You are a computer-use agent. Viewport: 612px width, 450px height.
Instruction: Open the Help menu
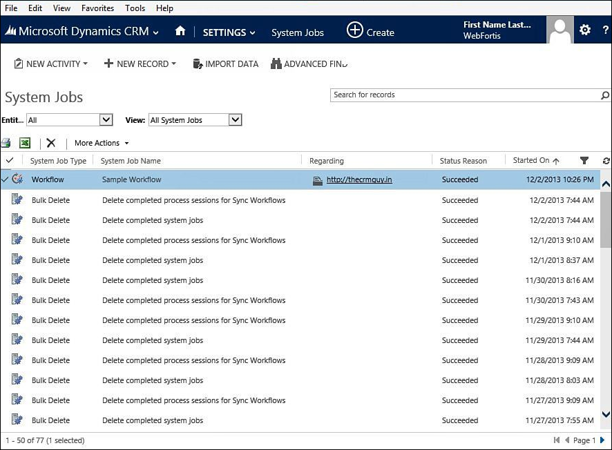coord(164,8)
